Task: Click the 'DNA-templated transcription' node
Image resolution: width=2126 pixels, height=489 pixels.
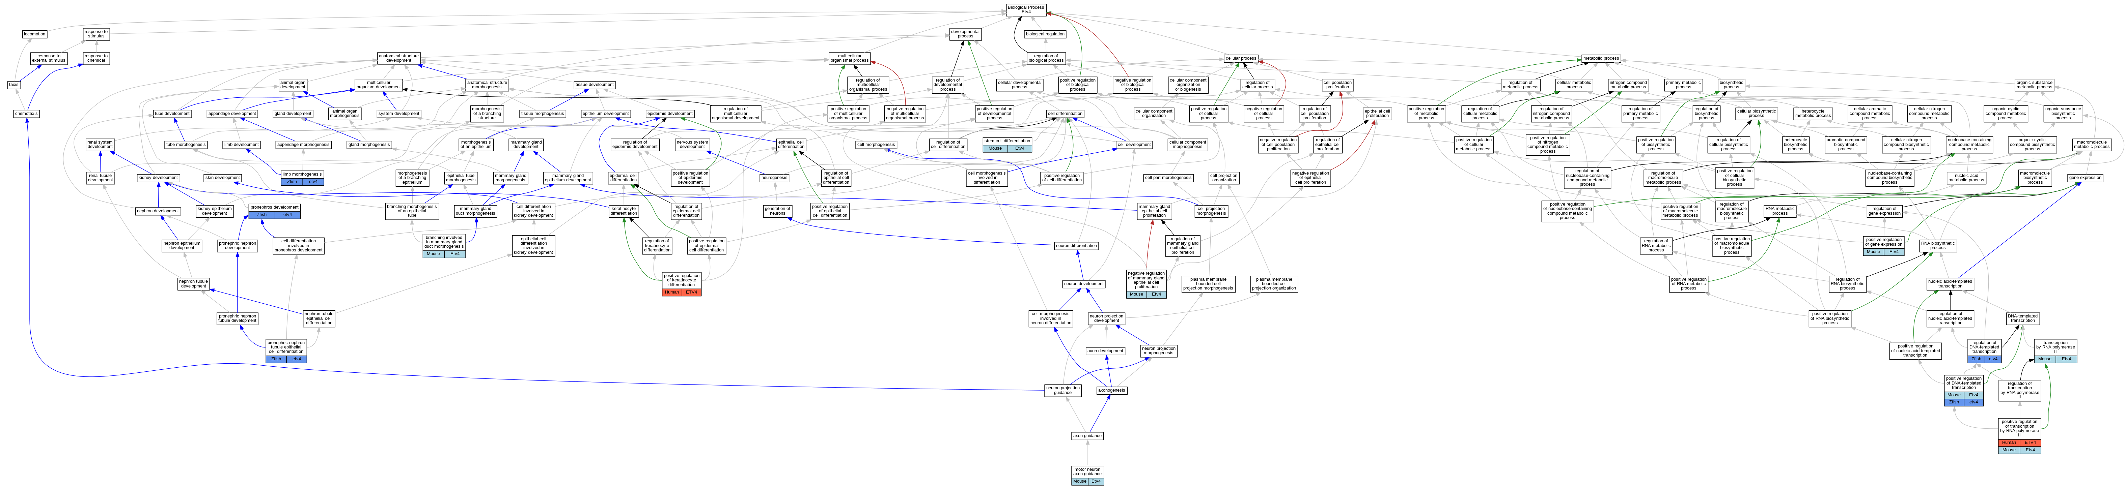Action: coord(2022,318)
